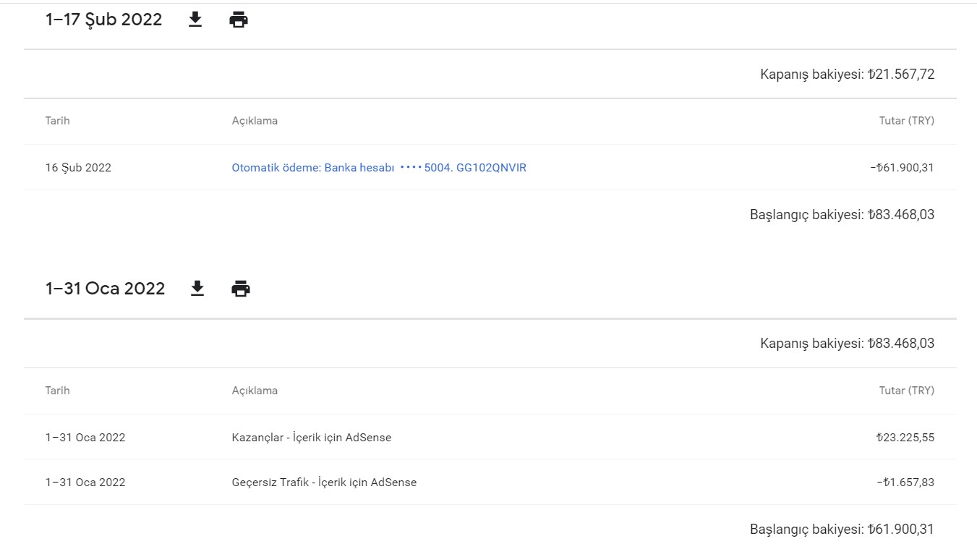Viewport: 977px width, 544px height.
Task: Print the 1–17 Şub 2022 statement
Action: tap(239, 20)
